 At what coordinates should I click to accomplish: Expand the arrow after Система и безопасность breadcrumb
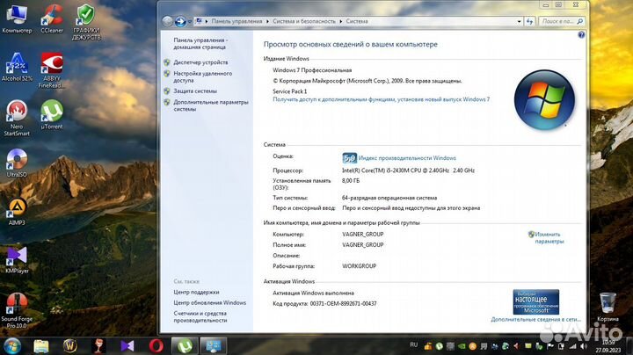tap(341, 21)
